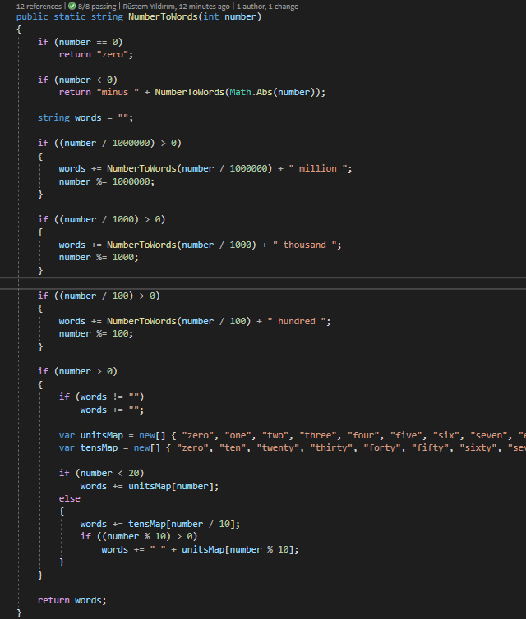This screenshot has height=619, width=526.
Task: Click the "fifty" string in tensMap
Action: [x=430, y=447]
